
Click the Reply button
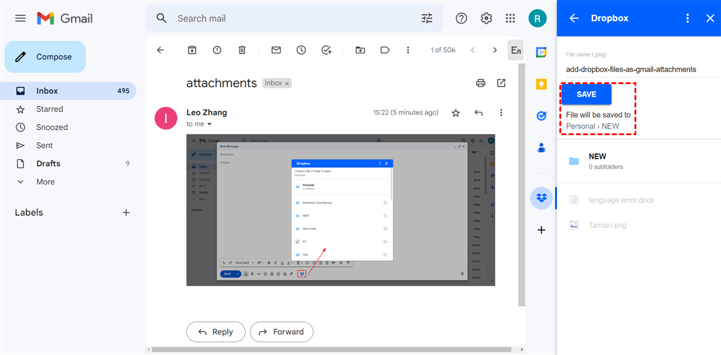pos(216,332)
